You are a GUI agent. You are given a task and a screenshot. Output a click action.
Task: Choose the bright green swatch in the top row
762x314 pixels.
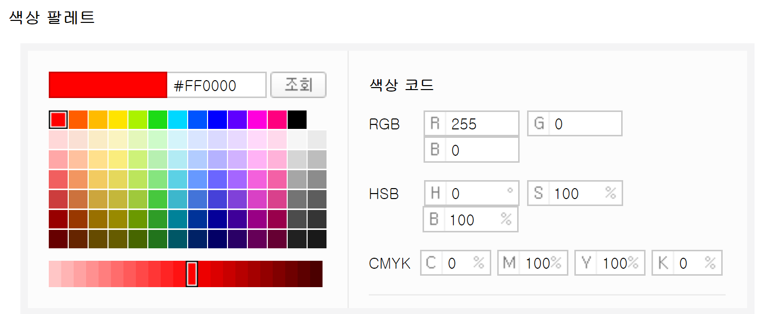(x=158, y=120)
